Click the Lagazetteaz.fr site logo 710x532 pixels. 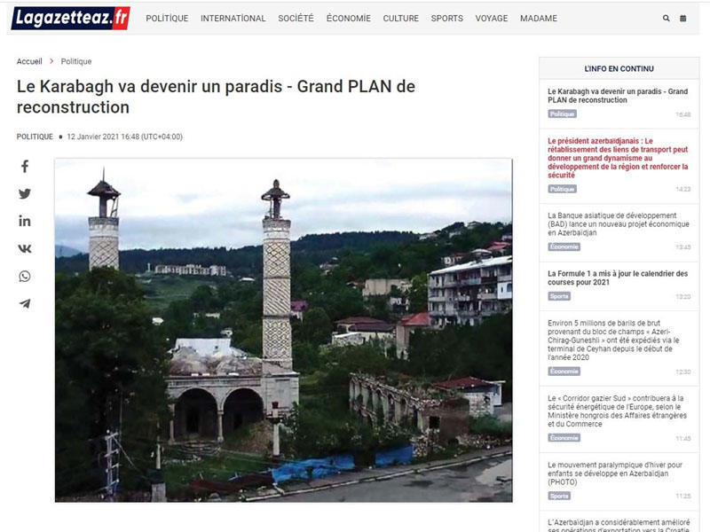[x=71, y=18]
